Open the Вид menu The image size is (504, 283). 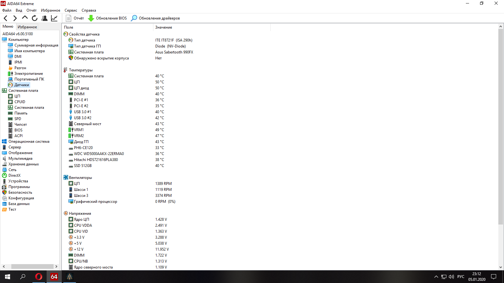coord(19,10)
